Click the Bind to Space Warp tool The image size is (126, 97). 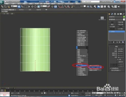9,7
